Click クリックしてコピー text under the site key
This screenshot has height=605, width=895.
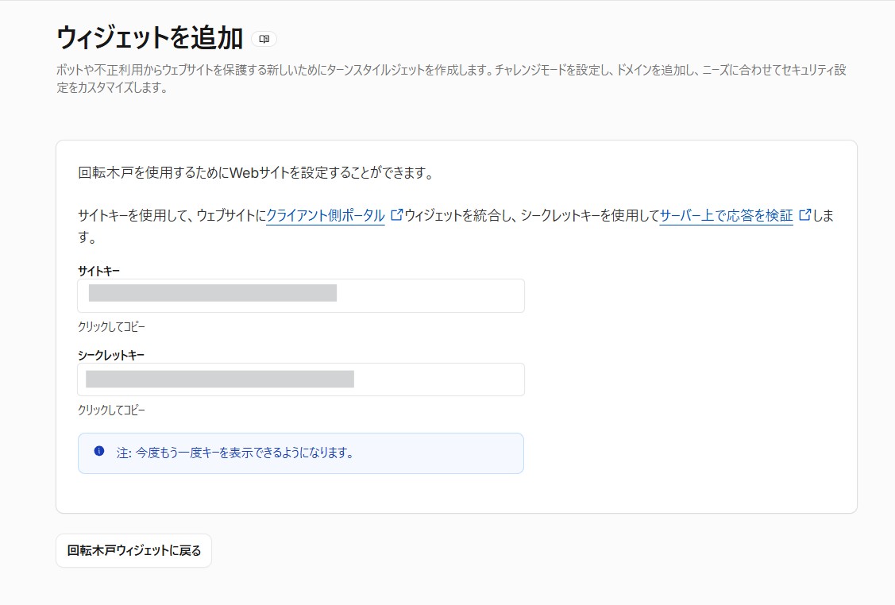point(111,327)
